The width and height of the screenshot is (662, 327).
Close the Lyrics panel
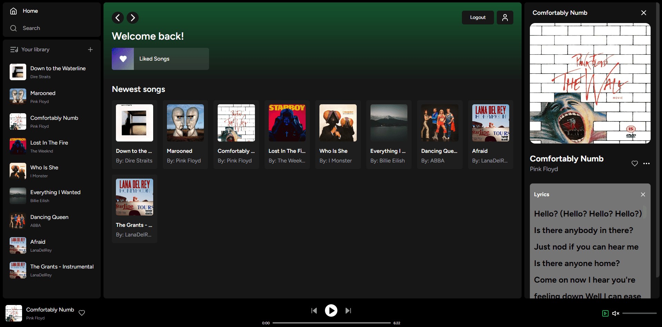pos(643,194)
